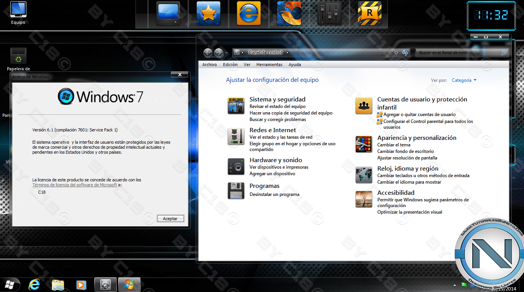Open the Ver menu

pyautogui.click(x=247, y=65)
